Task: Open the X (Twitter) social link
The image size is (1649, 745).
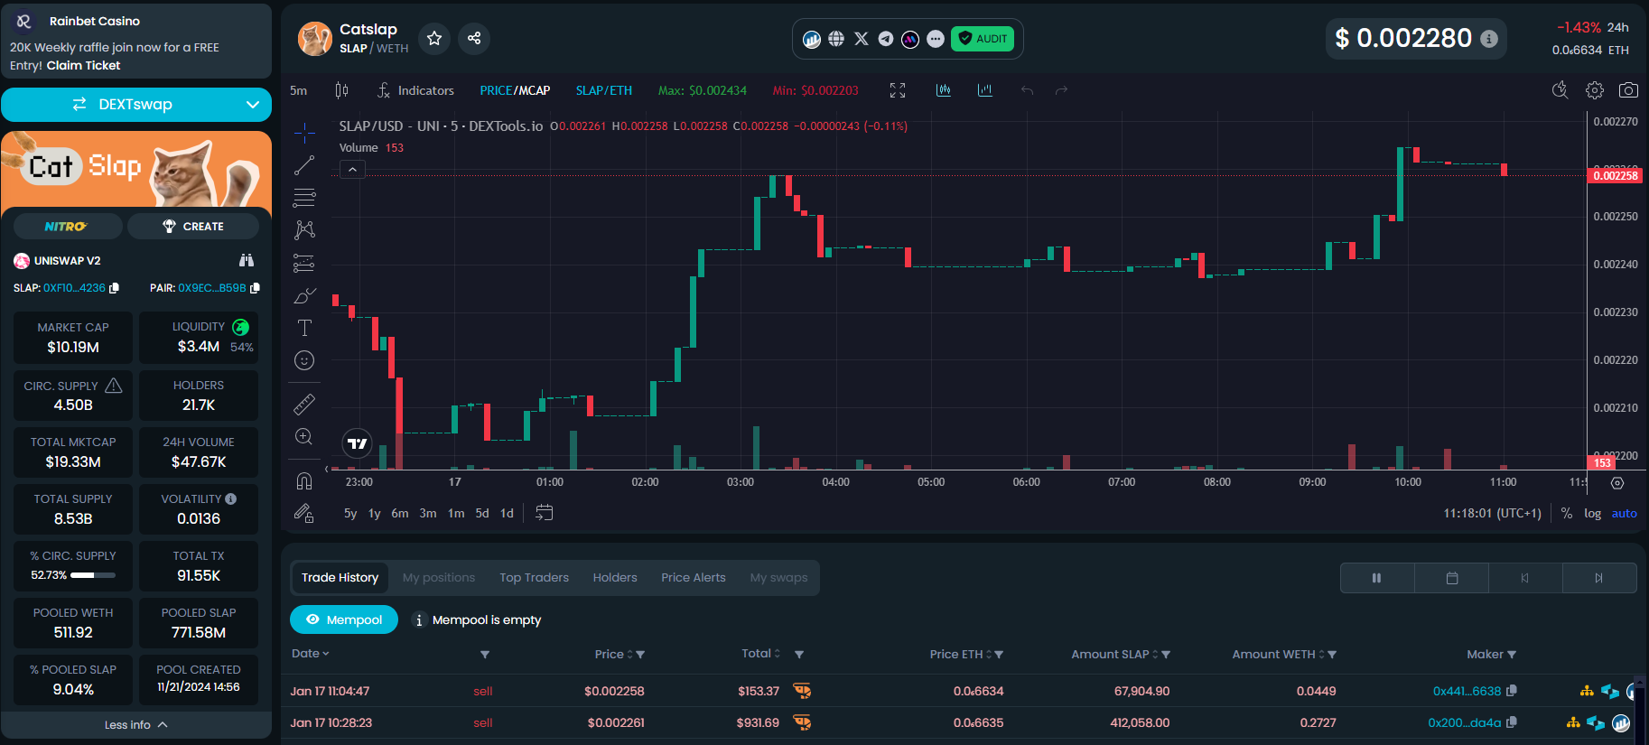Action: (x=861, y=39)
